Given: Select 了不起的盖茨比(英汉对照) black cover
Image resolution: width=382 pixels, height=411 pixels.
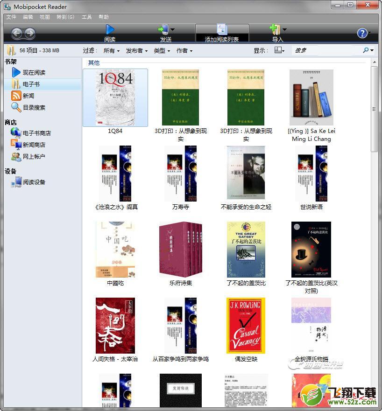Looking at the screenshot, I should click(311, 250).
